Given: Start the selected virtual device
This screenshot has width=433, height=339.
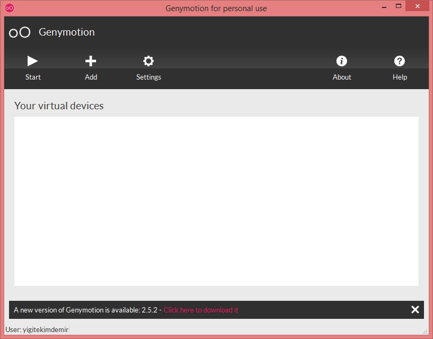Looking at the screenshot, I should click(32, 68).
